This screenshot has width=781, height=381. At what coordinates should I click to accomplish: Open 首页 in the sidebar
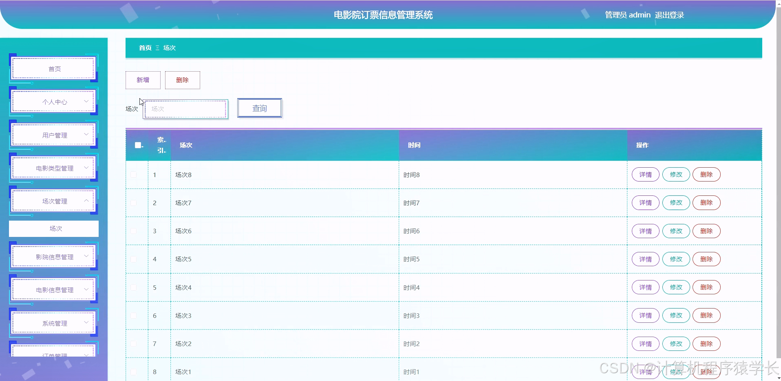click(x=54, y=69)
